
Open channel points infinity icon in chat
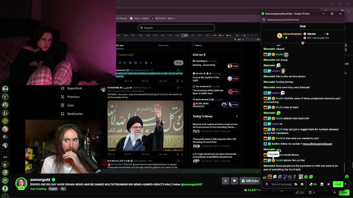click(313, 184)
